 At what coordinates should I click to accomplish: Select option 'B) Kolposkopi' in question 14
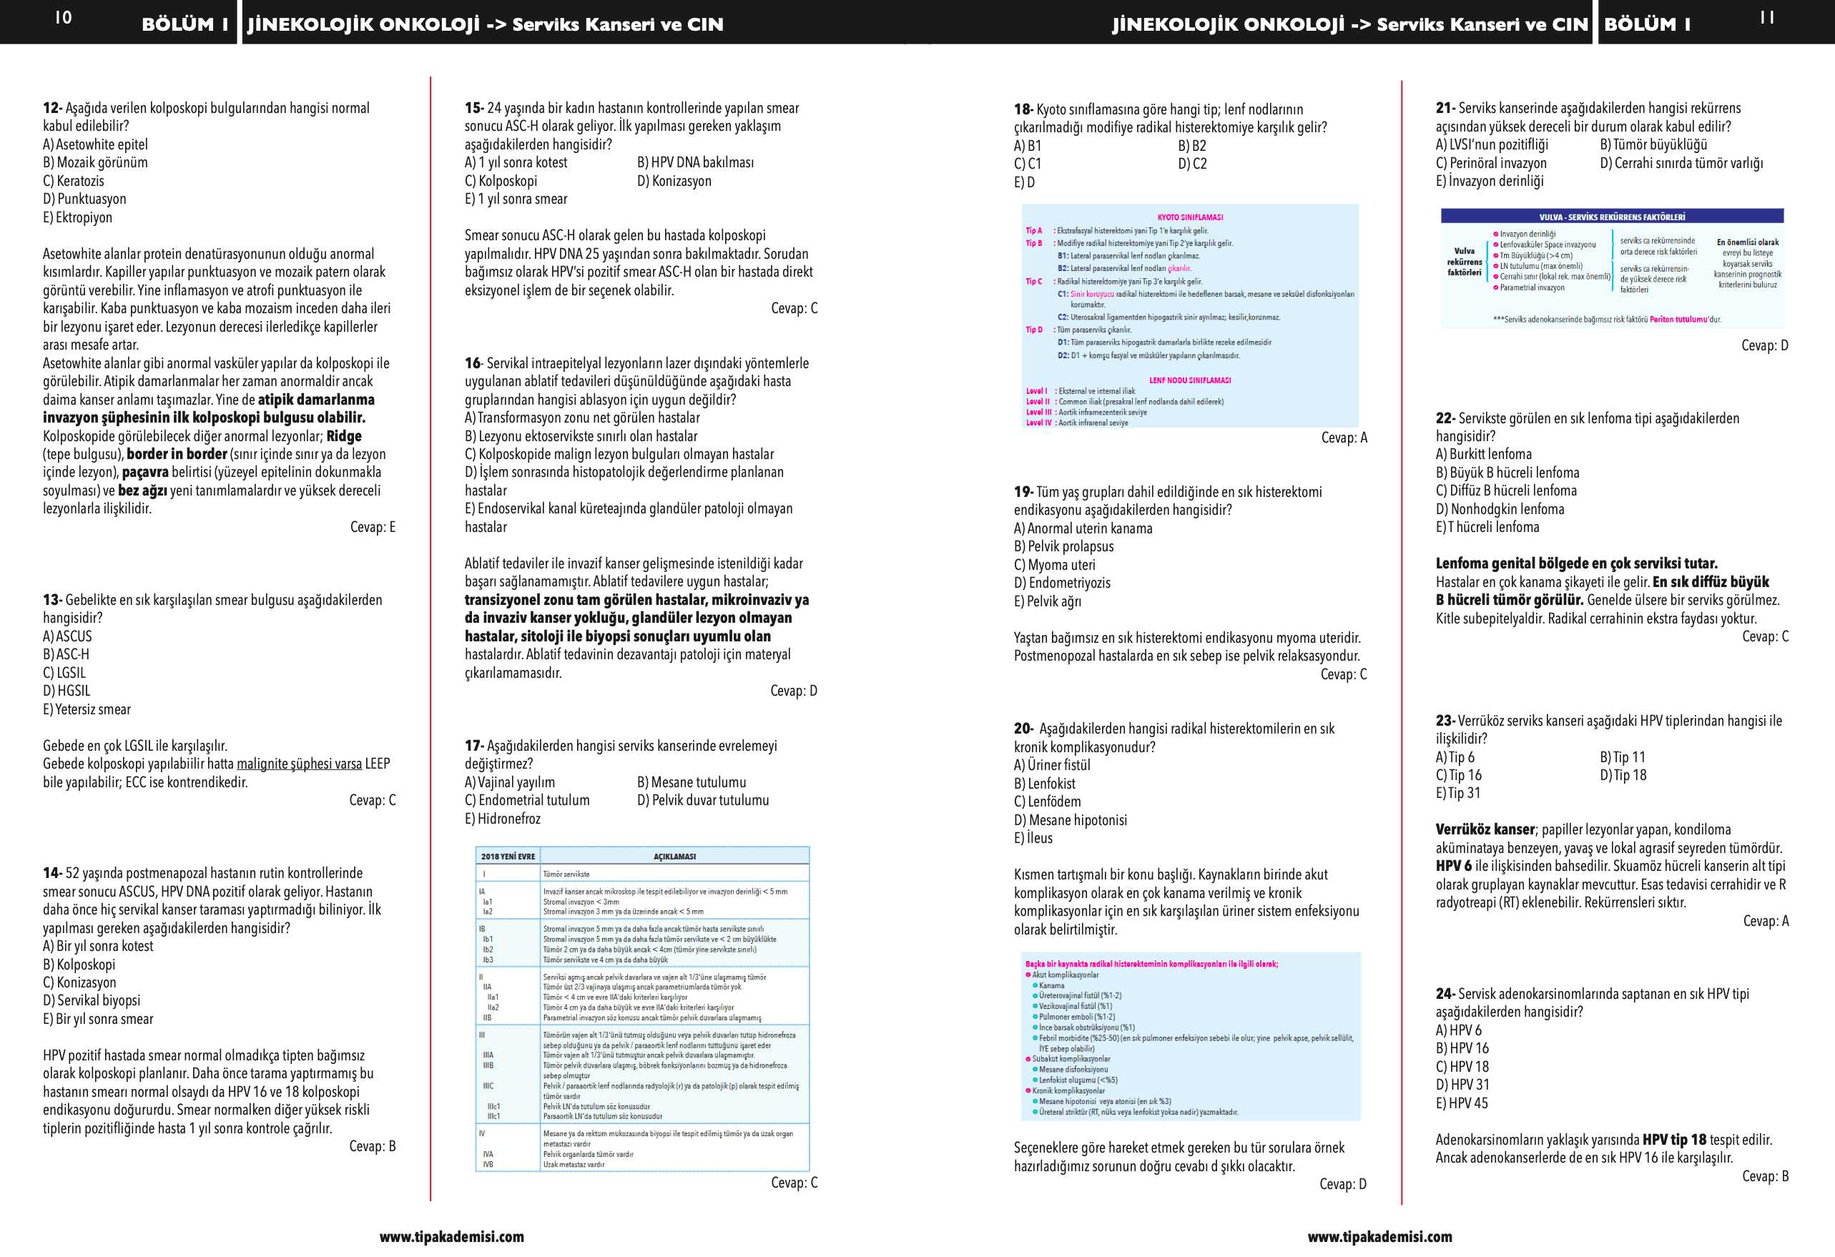79,964
